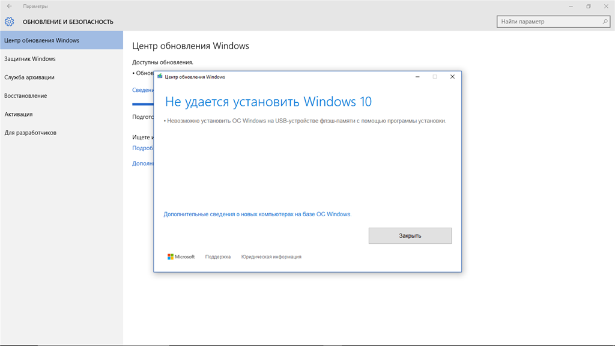The width and height of the screenshot is (615, 346).
Task: Click the settings gear icon
Action: click(x=10, y=22)
